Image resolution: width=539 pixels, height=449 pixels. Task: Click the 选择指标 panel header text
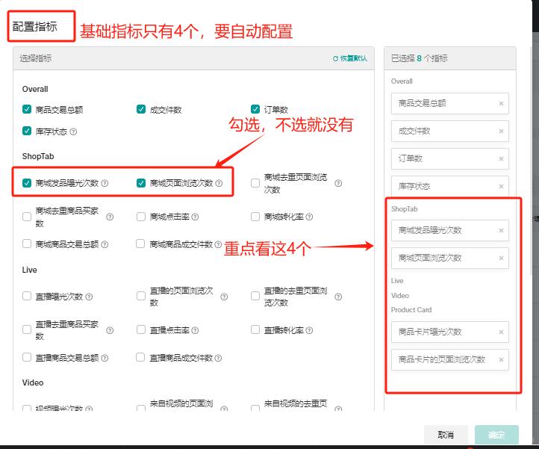[x=35, y=58]
